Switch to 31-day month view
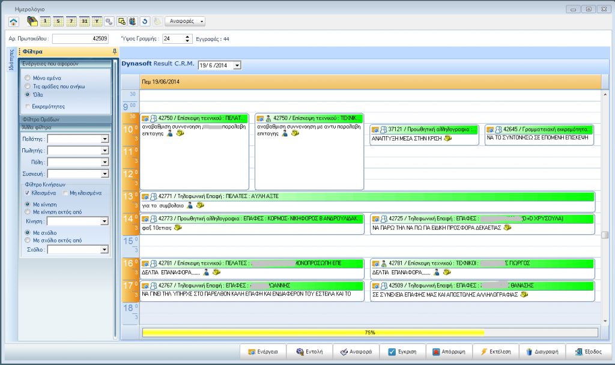This screenshot has width=615, height=365. 84,22
